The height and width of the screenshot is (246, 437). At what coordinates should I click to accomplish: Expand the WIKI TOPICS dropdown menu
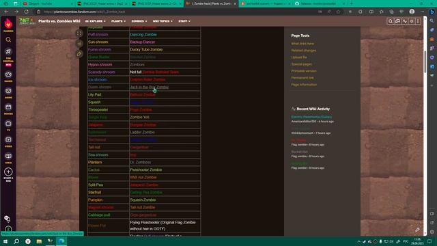(x=163, y=21)
